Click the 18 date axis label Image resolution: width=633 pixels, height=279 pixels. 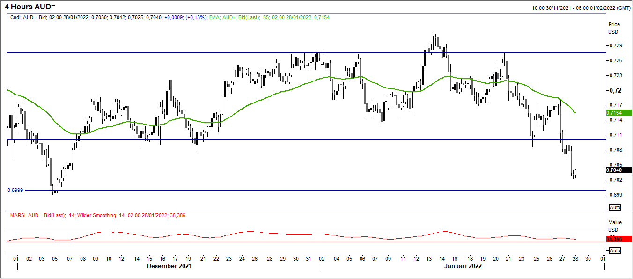(x=470, y=258)
